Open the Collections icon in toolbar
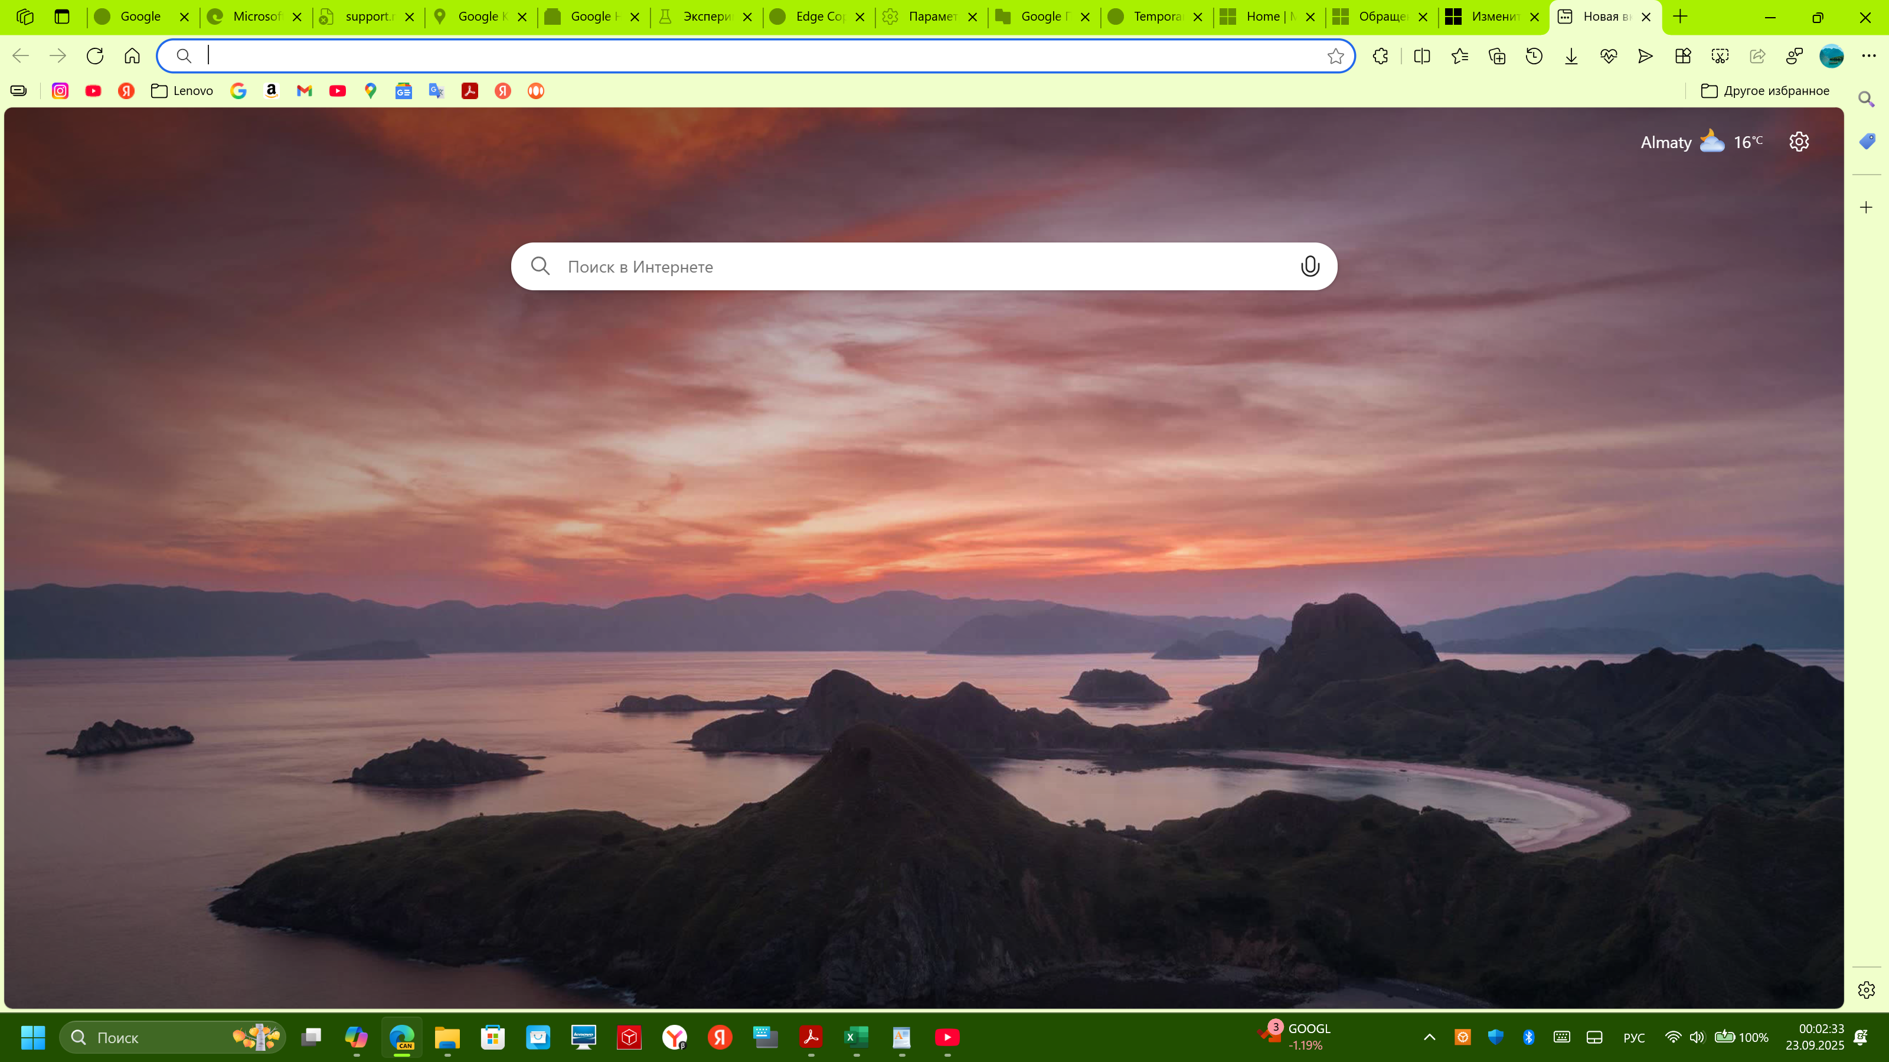Image resolution: width=1889 pixels, height=1062 pixels. coord(1496,57)
